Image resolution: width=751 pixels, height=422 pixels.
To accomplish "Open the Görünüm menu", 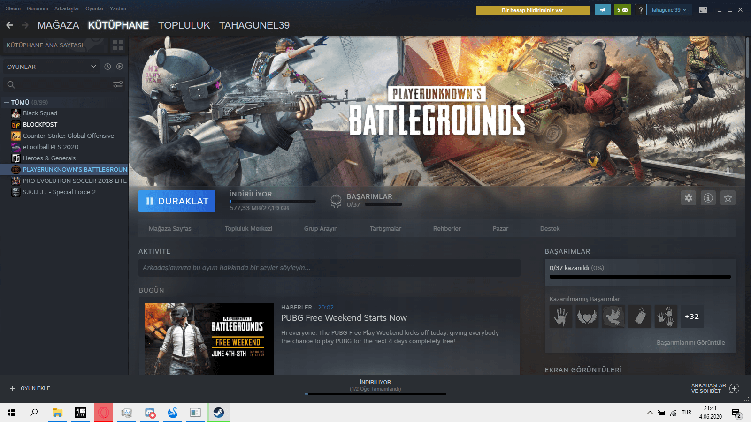I will 38,8.
